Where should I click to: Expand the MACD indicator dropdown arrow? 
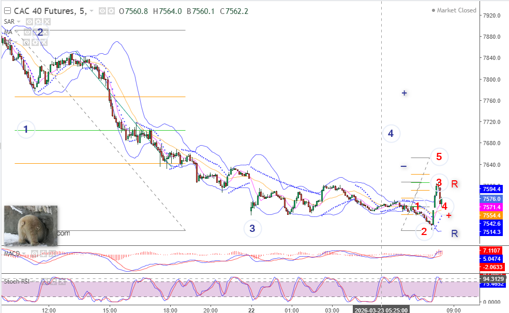(24, 254)
